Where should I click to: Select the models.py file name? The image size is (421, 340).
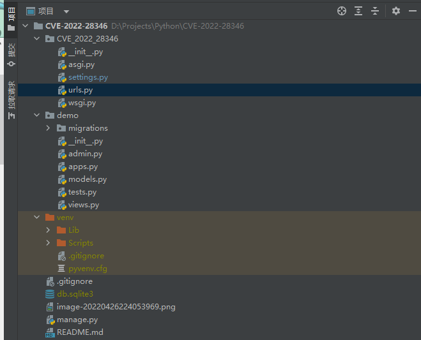coord(88,179)
